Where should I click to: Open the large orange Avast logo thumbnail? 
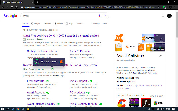pyautogui.click(x=119, y=38)
